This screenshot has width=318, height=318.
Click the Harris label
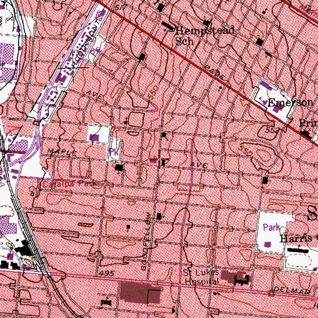296,238
